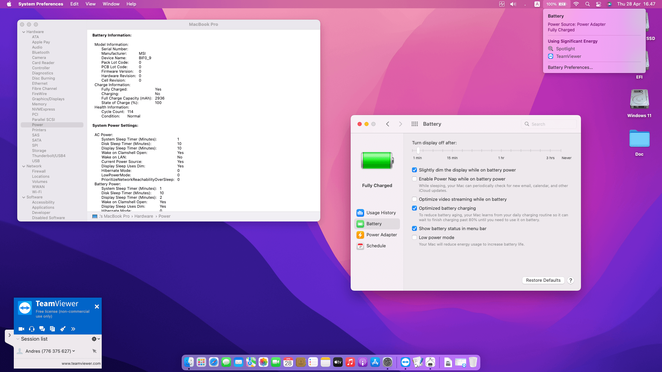Click Restore Defaults button
The height and width of the screenshot is (372, 662).
(543, 280)
